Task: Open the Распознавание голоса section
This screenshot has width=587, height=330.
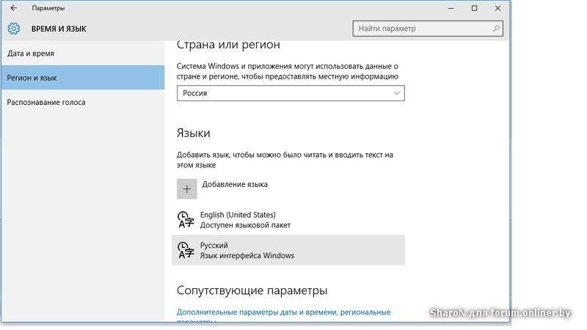Action: [x=82, y=102]
